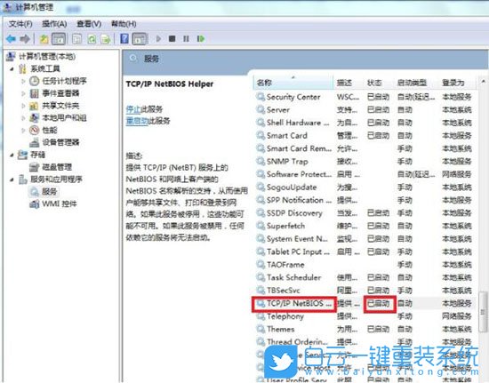Click the Export list toolbar icon
This screenshot has height=383, width=489.
pos(106,39)
